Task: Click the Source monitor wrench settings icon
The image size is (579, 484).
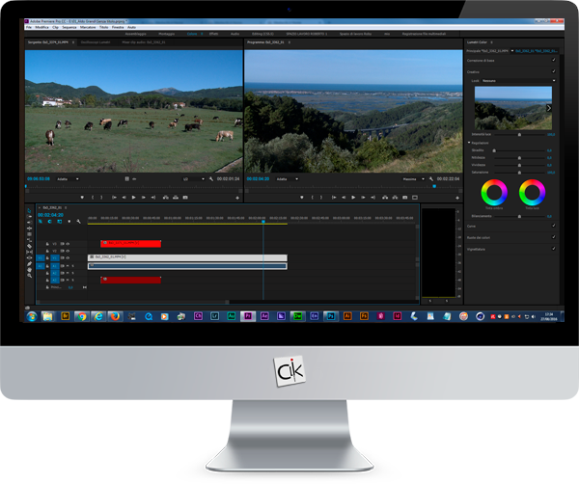Action: tap(211, 179)
